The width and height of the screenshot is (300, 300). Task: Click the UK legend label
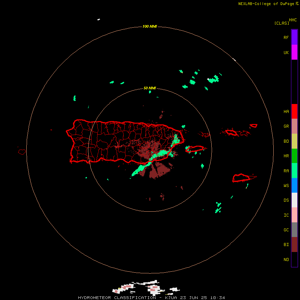[286, 52]
